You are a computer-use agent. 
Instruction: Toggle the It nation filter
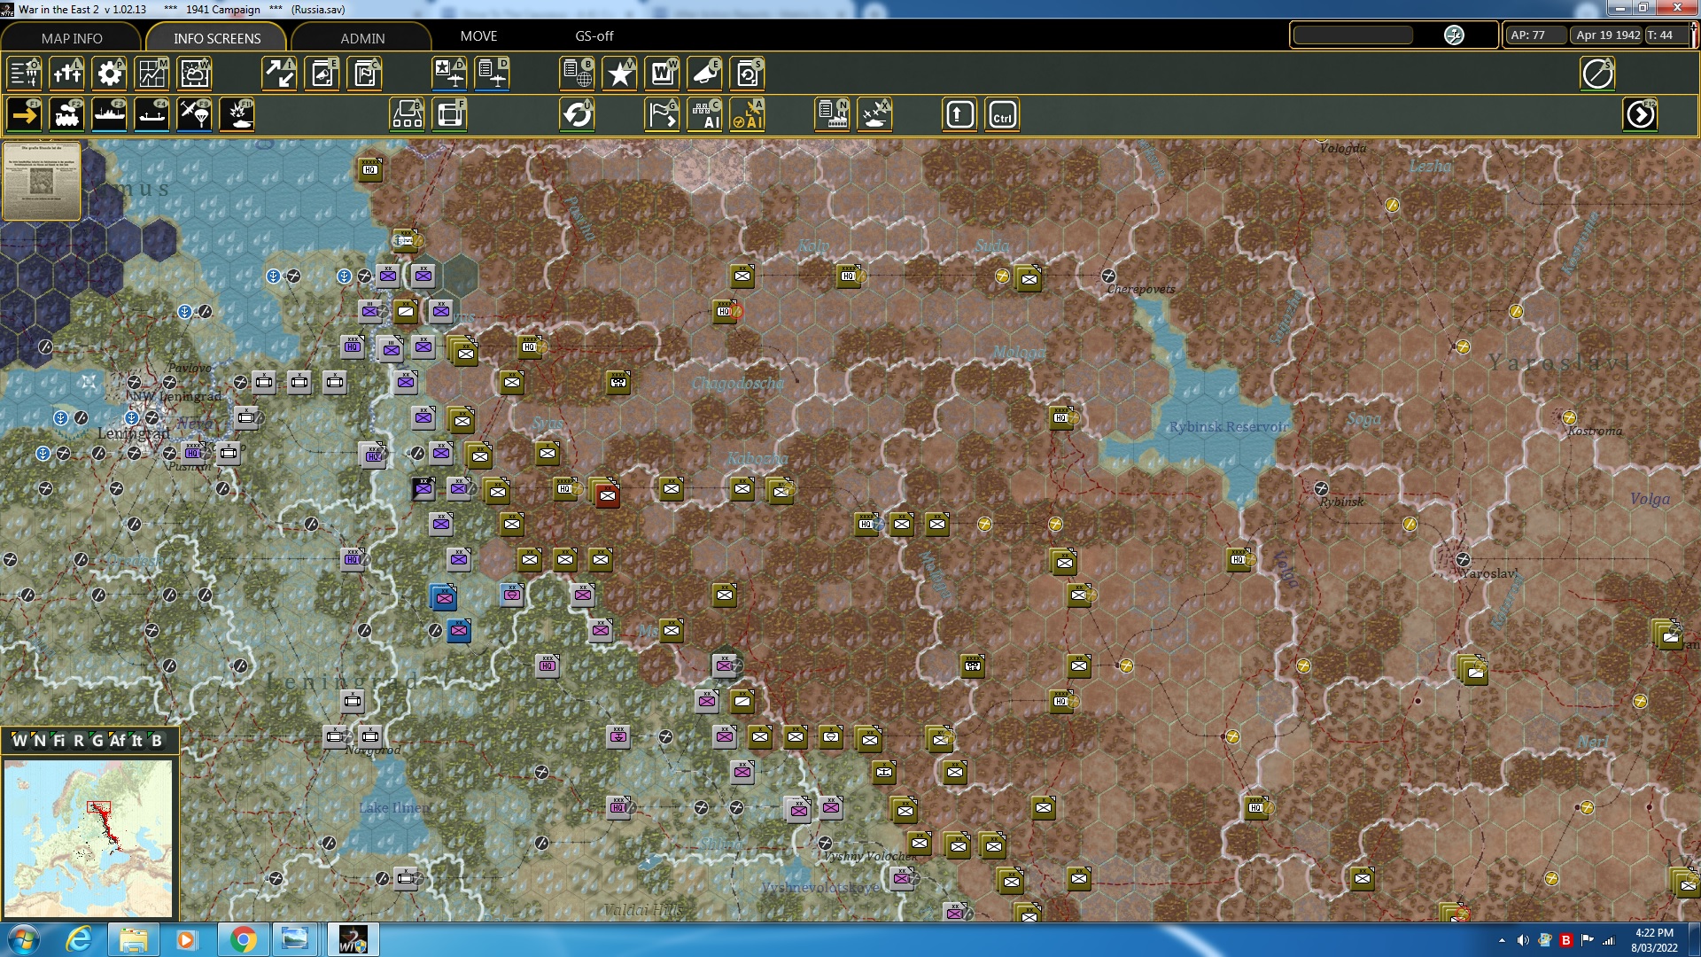137,741
